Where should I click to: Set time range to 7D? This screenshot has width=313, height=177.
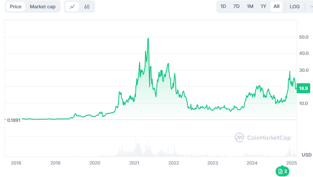(x=237, y=7)
